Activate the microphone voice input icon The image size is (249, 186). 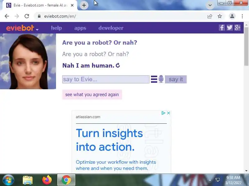click(x=161, y=79)
